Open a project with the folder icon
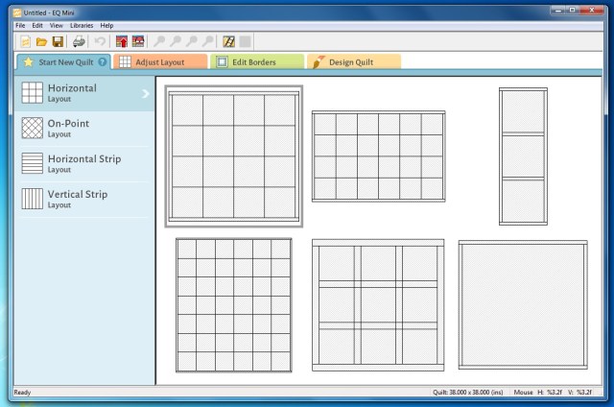Viewport: 614px width, 407px height. point(41,41)
